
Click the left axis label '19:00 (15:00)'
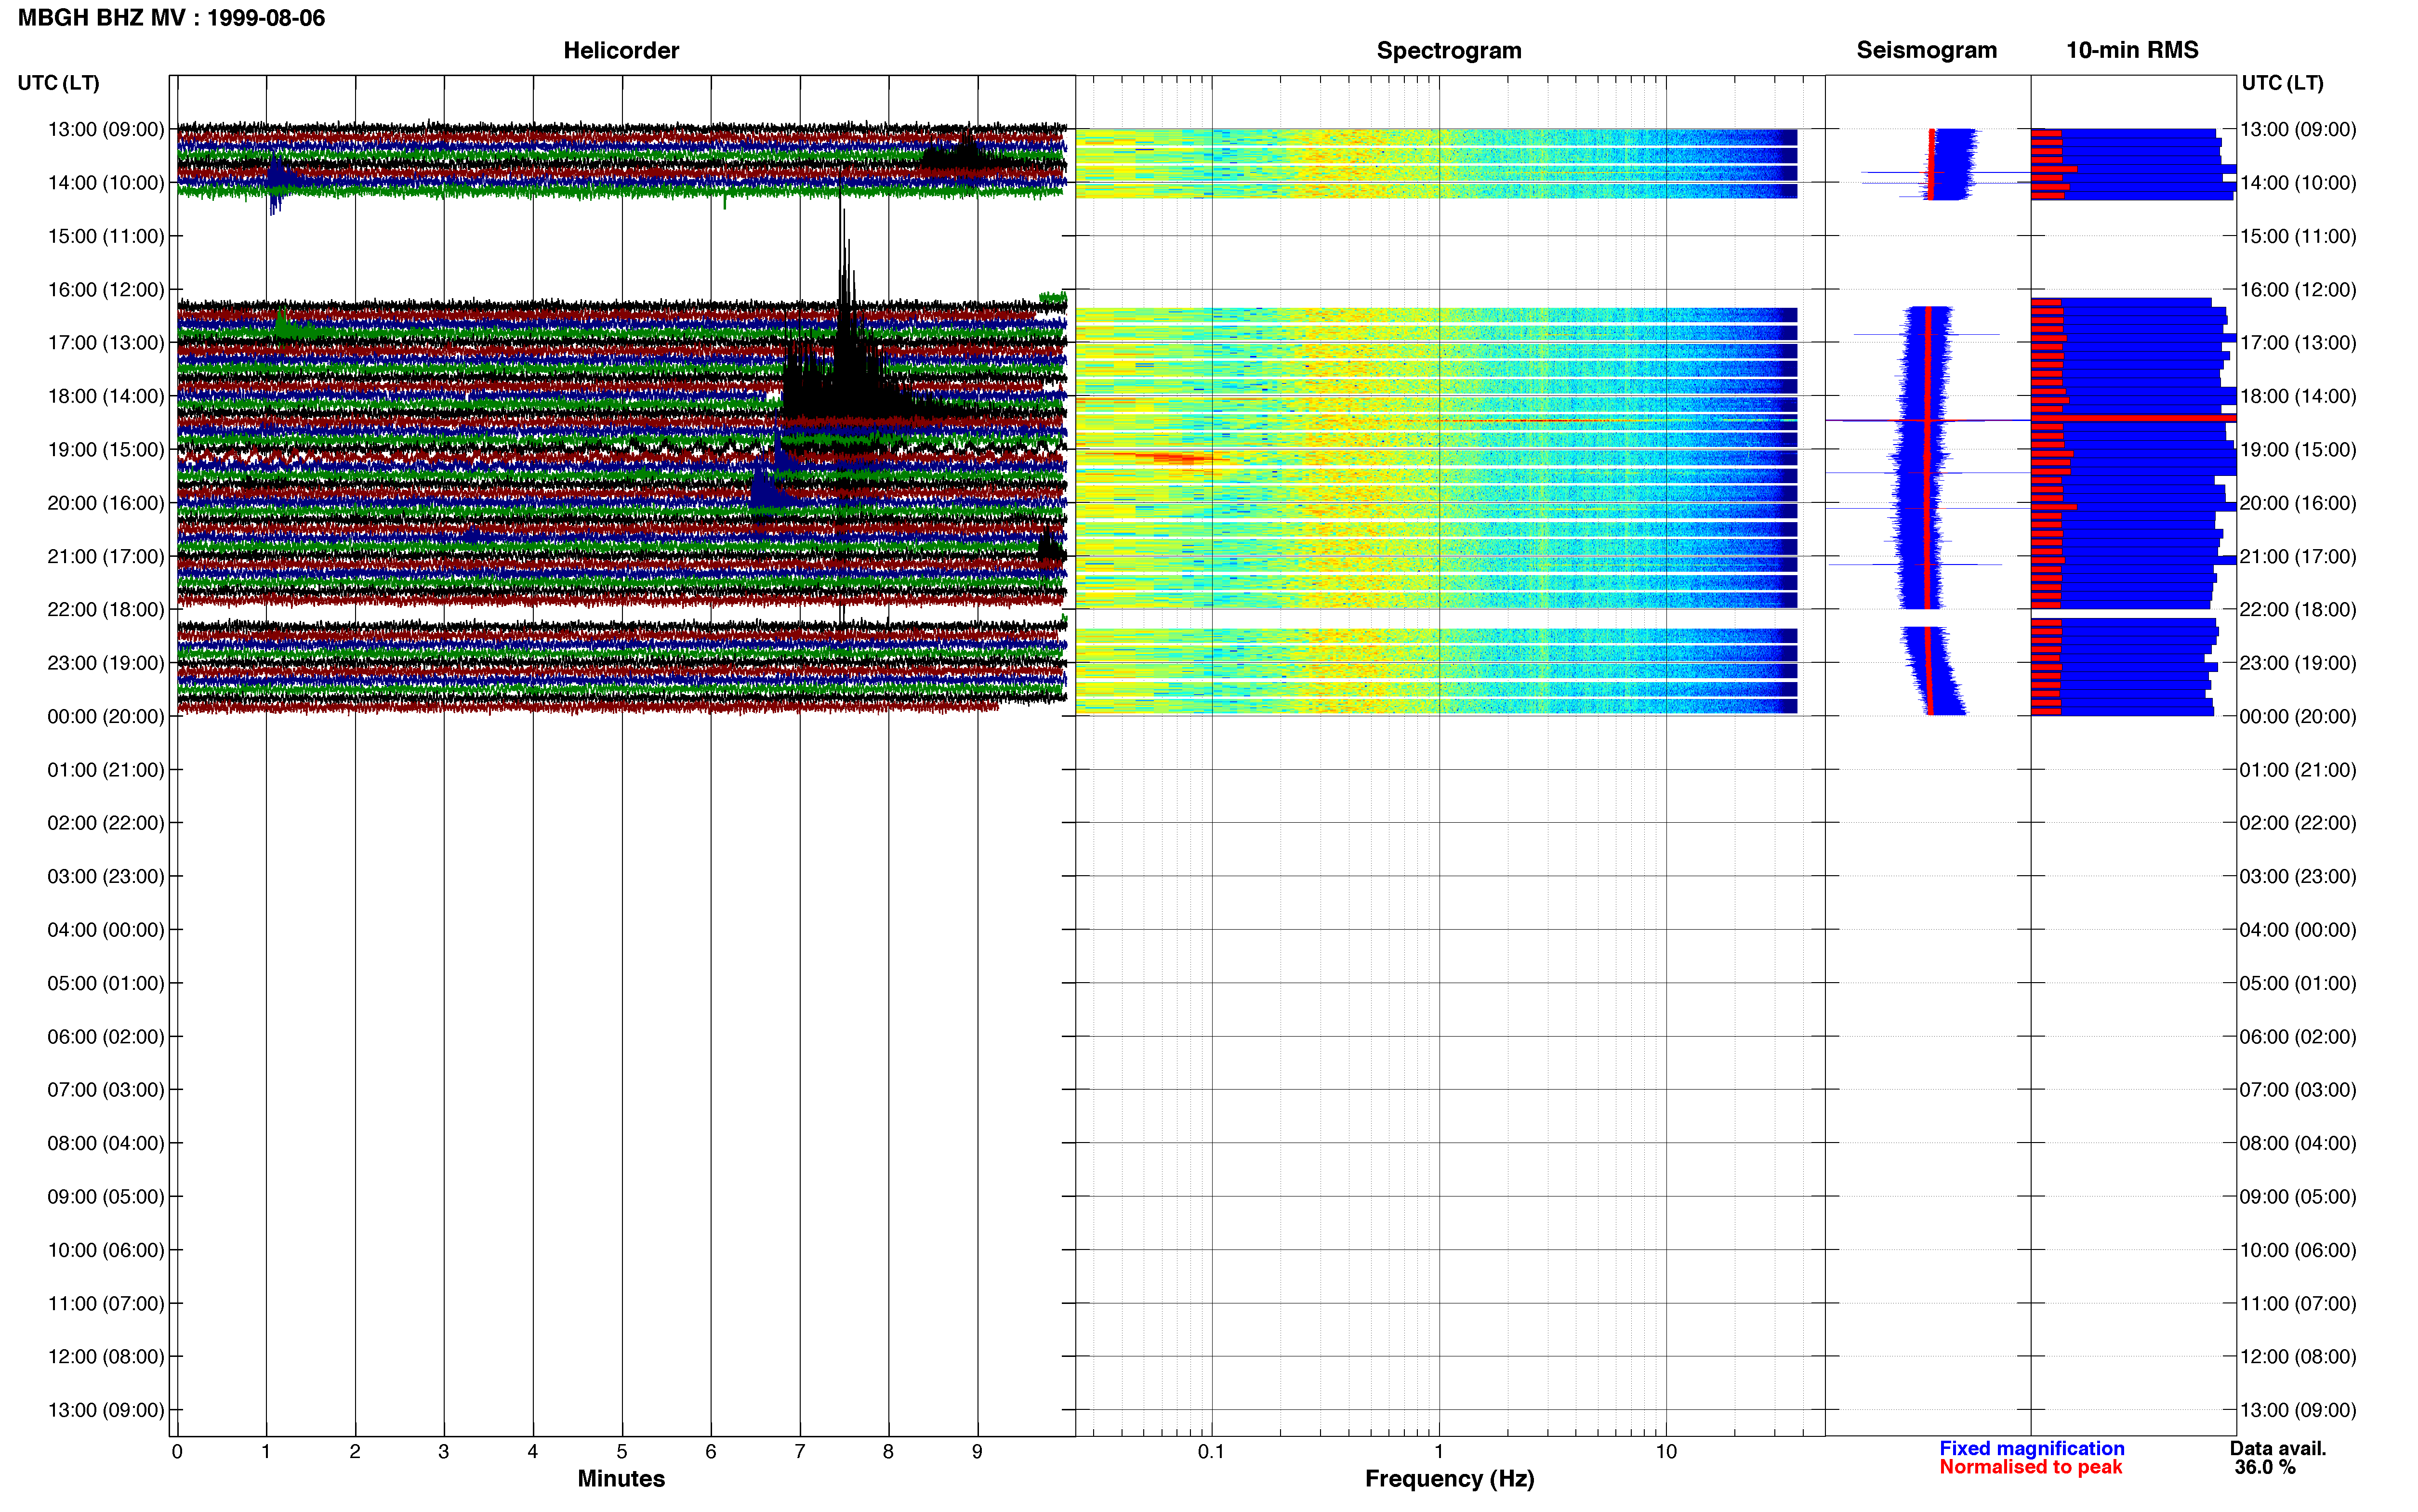[106, 449]
